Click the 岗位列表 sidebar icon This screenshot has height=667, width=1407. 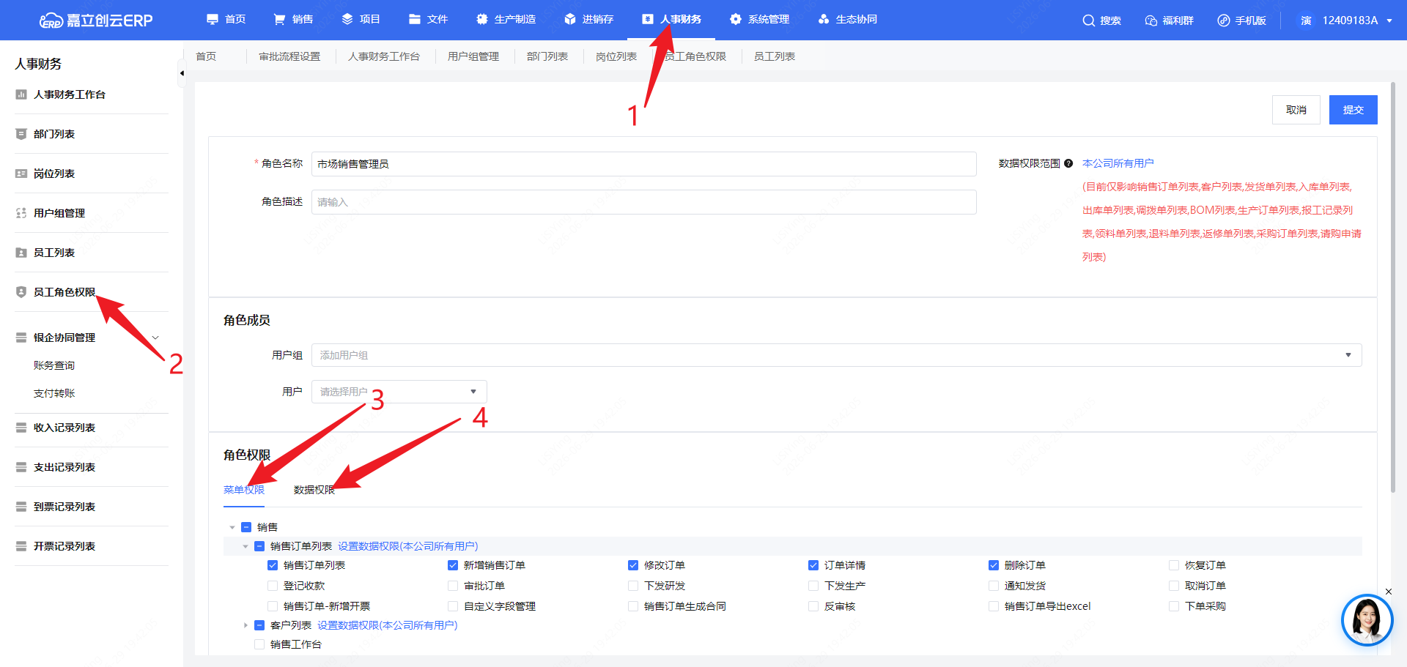point(21,174)
